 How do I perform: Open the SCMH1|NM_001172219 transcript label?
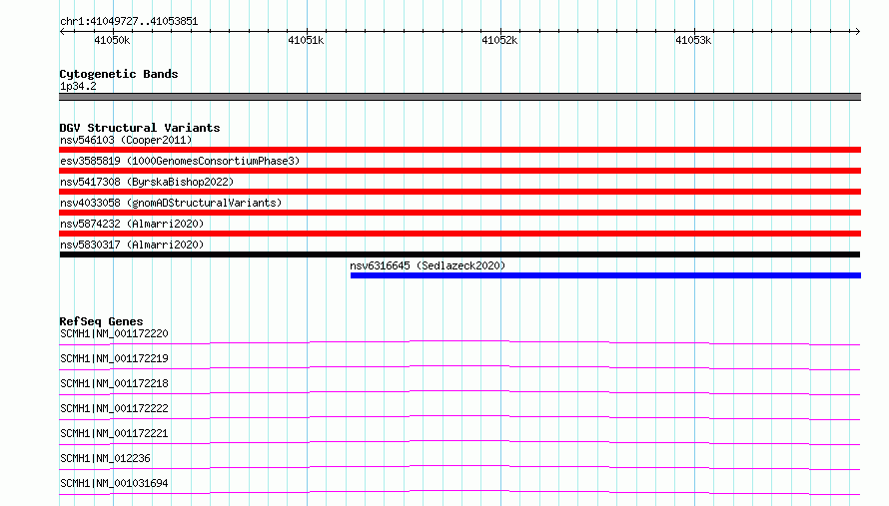pos(114,358)
